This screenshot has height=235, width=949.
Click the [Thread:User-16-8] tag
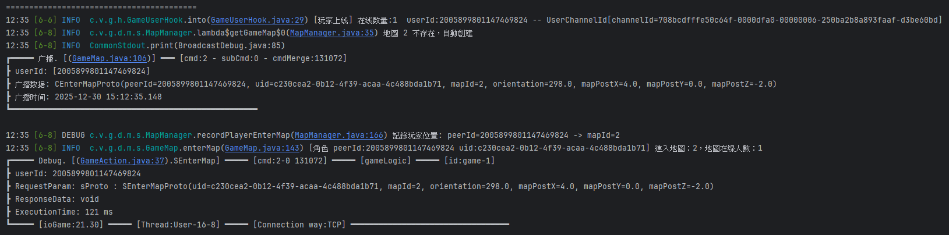point(178,225)
